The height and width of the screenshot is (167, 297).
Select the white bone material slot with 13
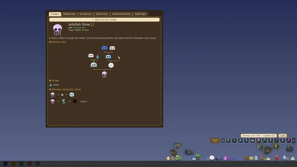point(270,140)
